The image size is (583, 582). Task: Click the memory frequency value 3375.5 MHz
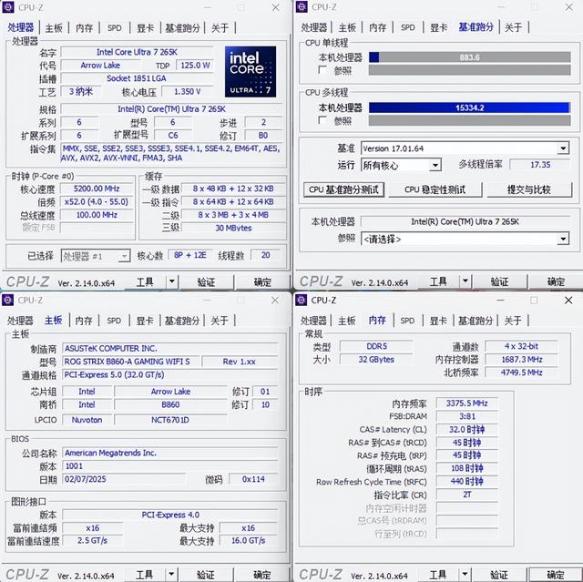(x=467, y=403)
